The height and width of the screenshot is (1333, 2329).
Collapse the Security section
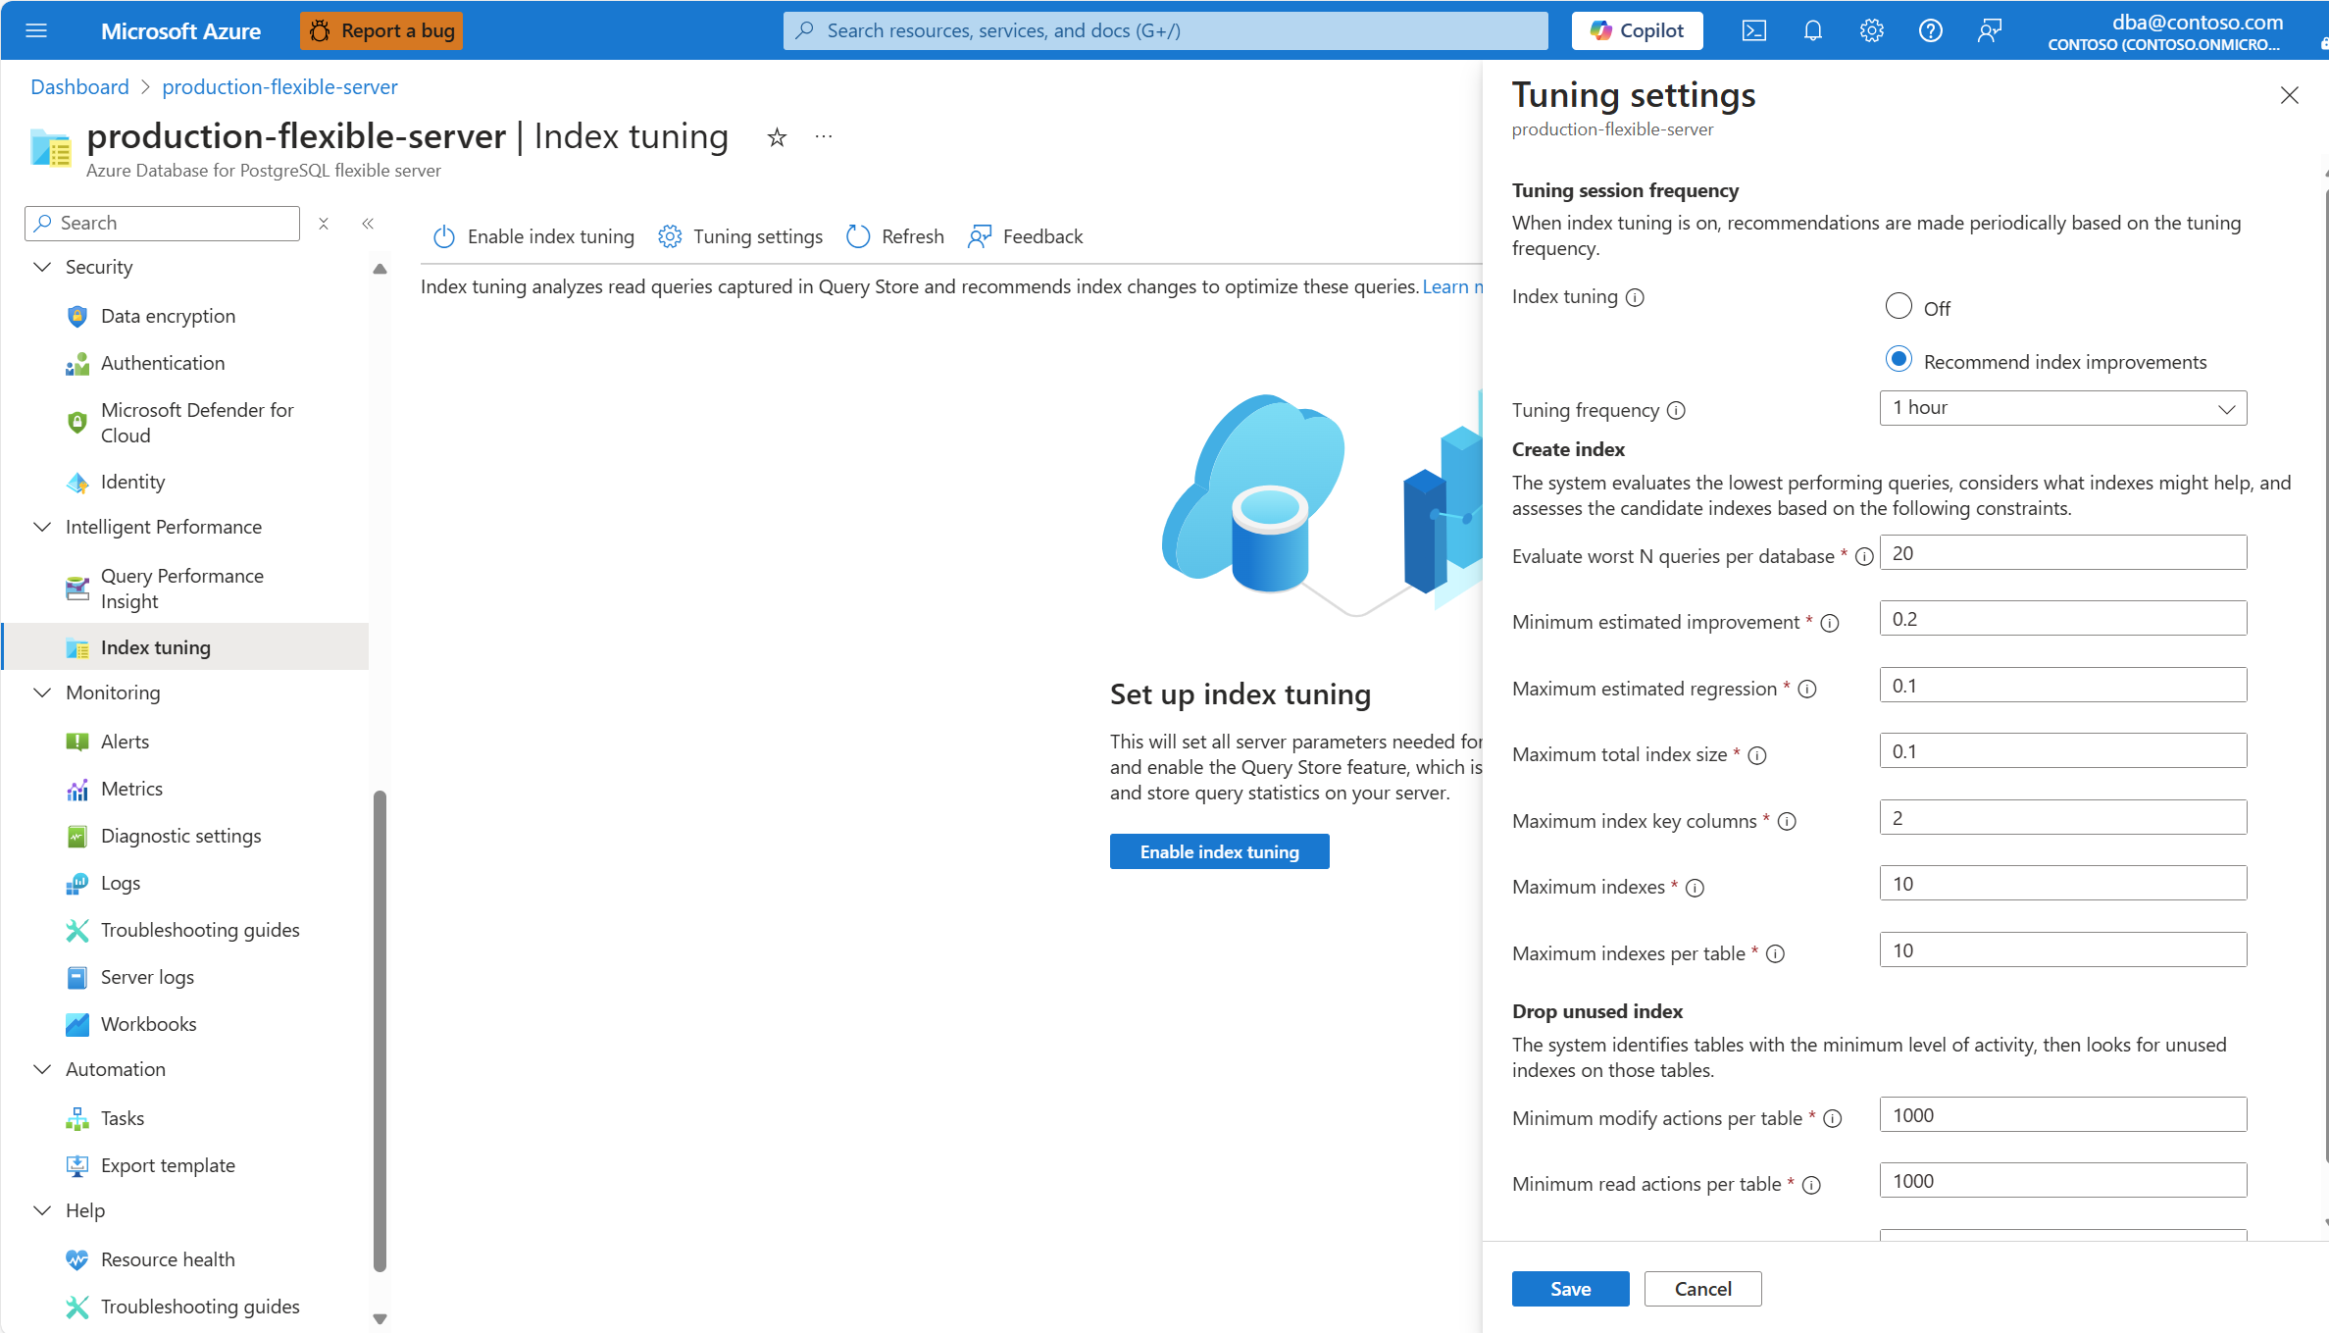pyautogui.click(x=42, y=267)
